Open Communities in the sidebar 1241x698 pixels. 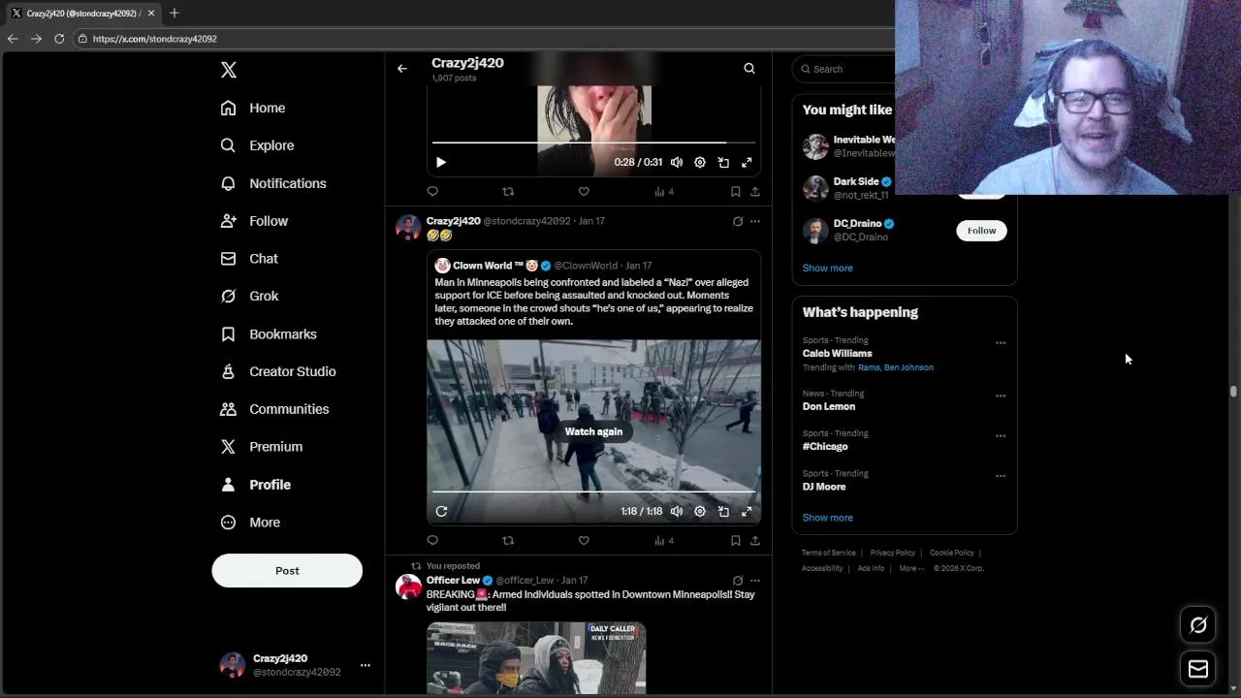274,409
